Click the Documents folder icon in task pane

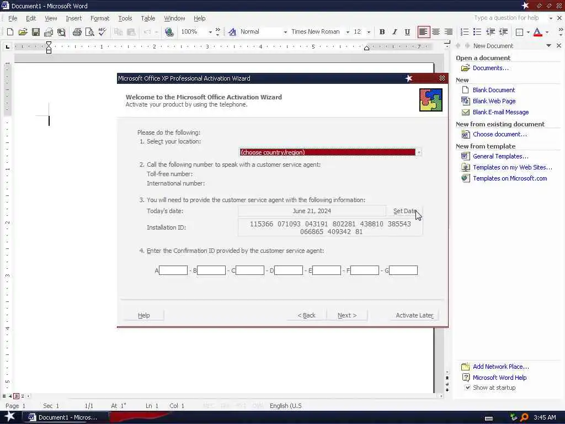click(466, 68)
